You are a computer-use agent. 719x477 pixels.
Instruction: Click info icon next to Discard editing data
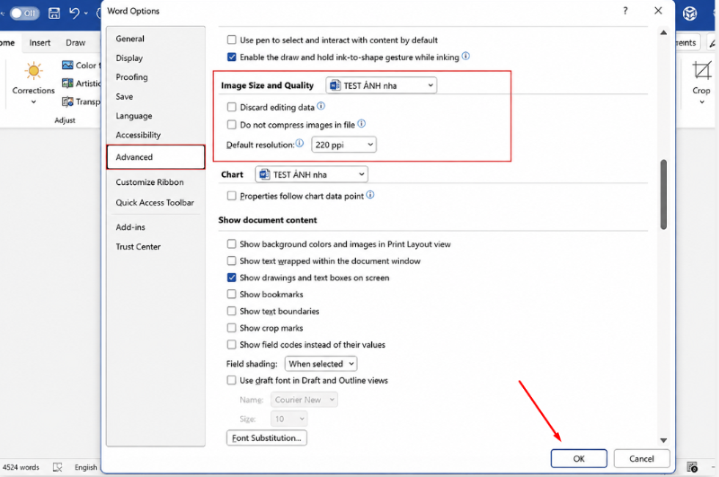tap(321, 106)
